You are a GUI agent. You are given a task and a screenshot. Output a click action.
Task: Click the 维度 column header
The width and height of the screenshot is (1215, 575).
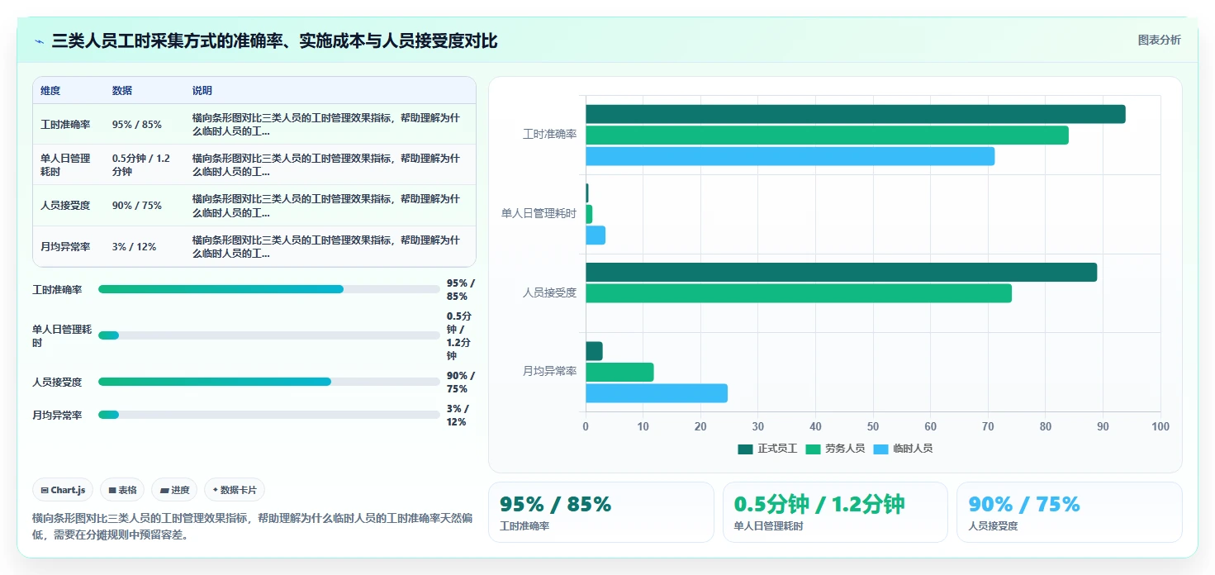[50, 91]
